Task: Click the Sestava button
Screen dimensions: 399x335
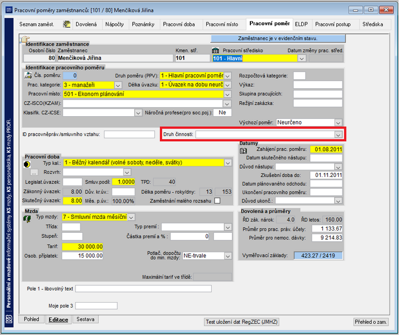Action: tap(85, 319)
